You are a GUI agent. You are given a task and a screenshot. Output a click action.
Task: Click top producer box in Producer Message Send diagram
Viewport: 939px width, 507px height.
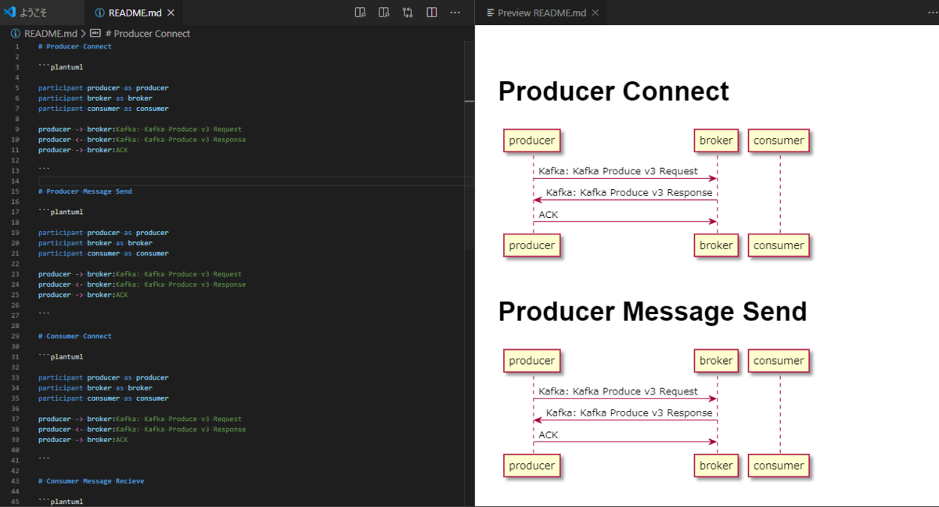(x=532, y=361)
